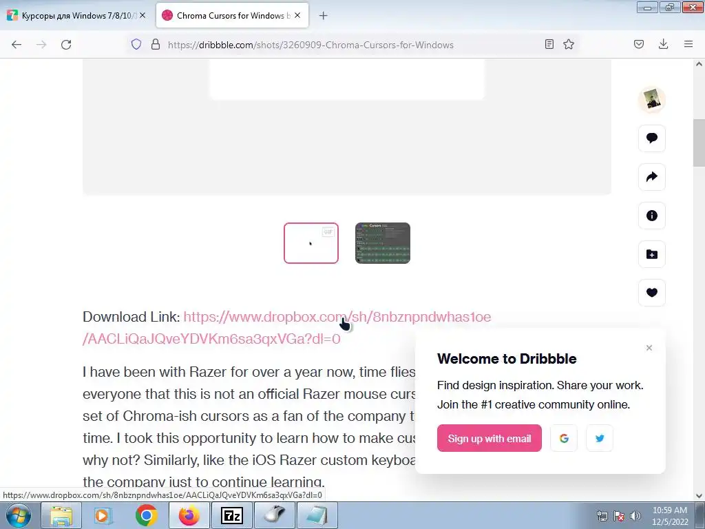Open the Save to Pocket icon
Viewport: 705px width, 529px height.
(639, 44)
